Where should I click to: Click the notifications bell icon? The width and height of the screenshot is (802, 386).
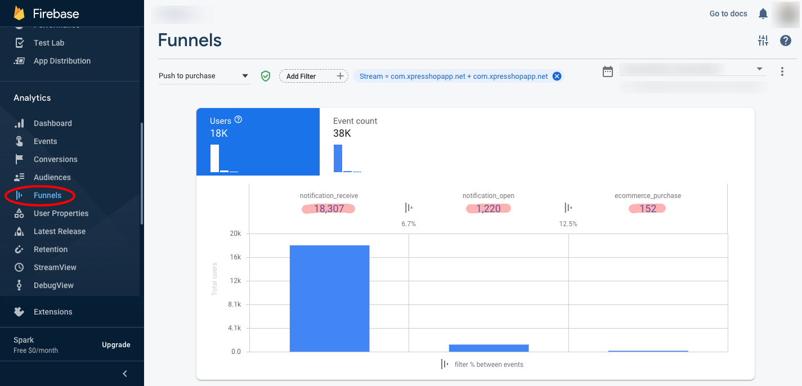(763, 14)
